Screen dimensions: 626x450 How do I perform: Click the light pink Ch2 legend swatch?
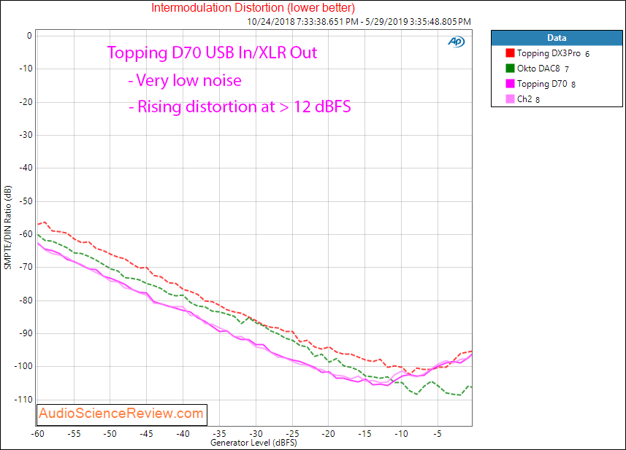pos(510,99)
